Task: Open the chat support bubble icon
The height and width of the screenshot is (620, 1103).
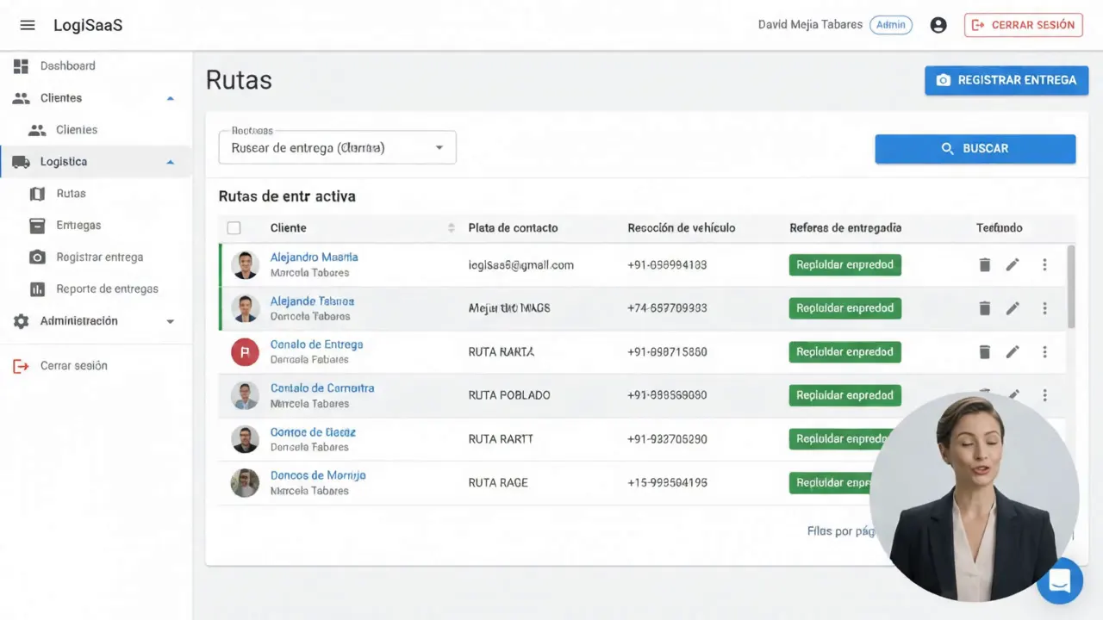Action: coord(1060,581)
